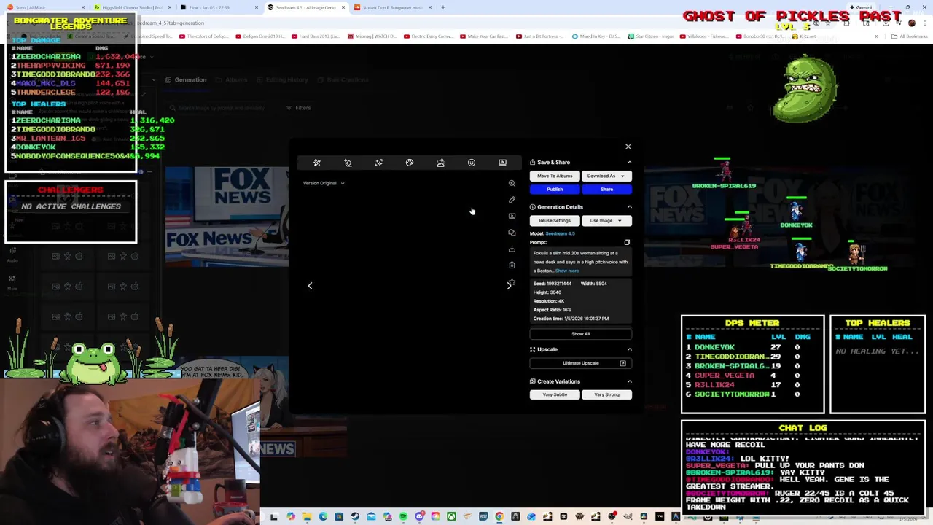This screenshot has width=933, height=525.
Task: Click the Vary Strong button
Action: click(606, 394)
